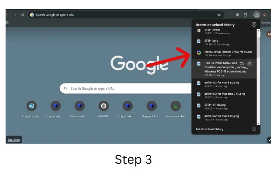The height and width of the screenshot is (169, 271).
Task: Open the WordPress Log In shortcut
Action: point(31,109)
